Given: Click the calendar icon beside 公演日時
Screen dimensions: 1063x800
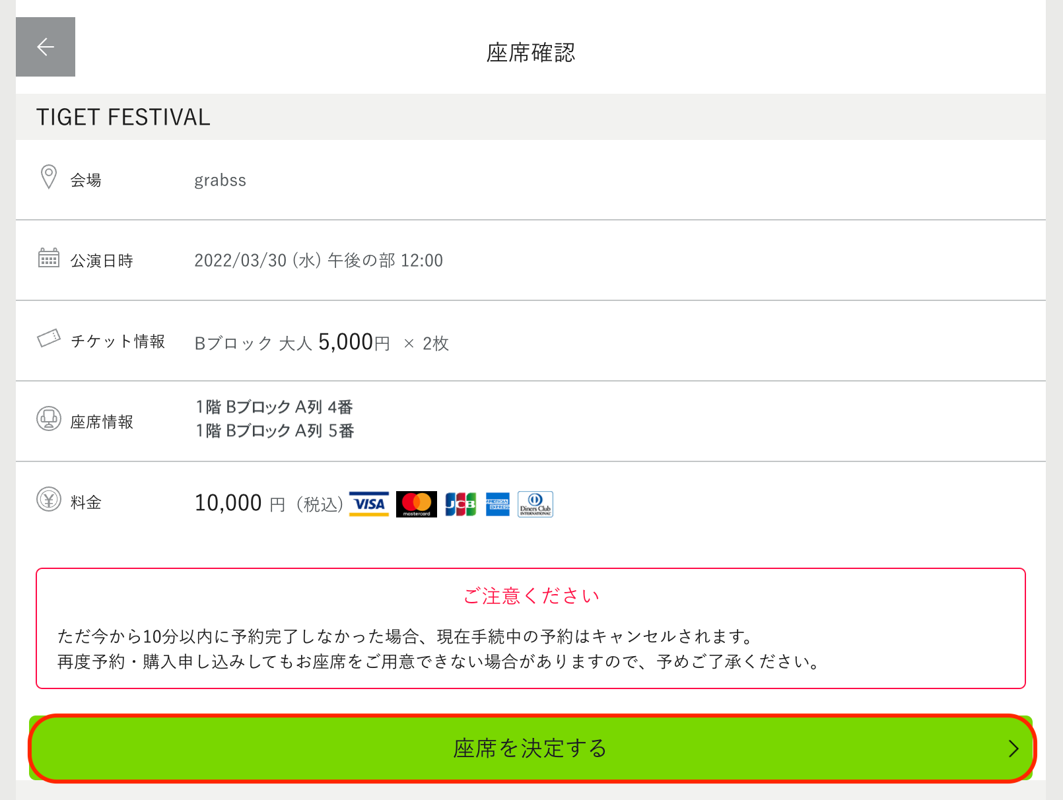Looking at the screenshot, I should point(49,258).
